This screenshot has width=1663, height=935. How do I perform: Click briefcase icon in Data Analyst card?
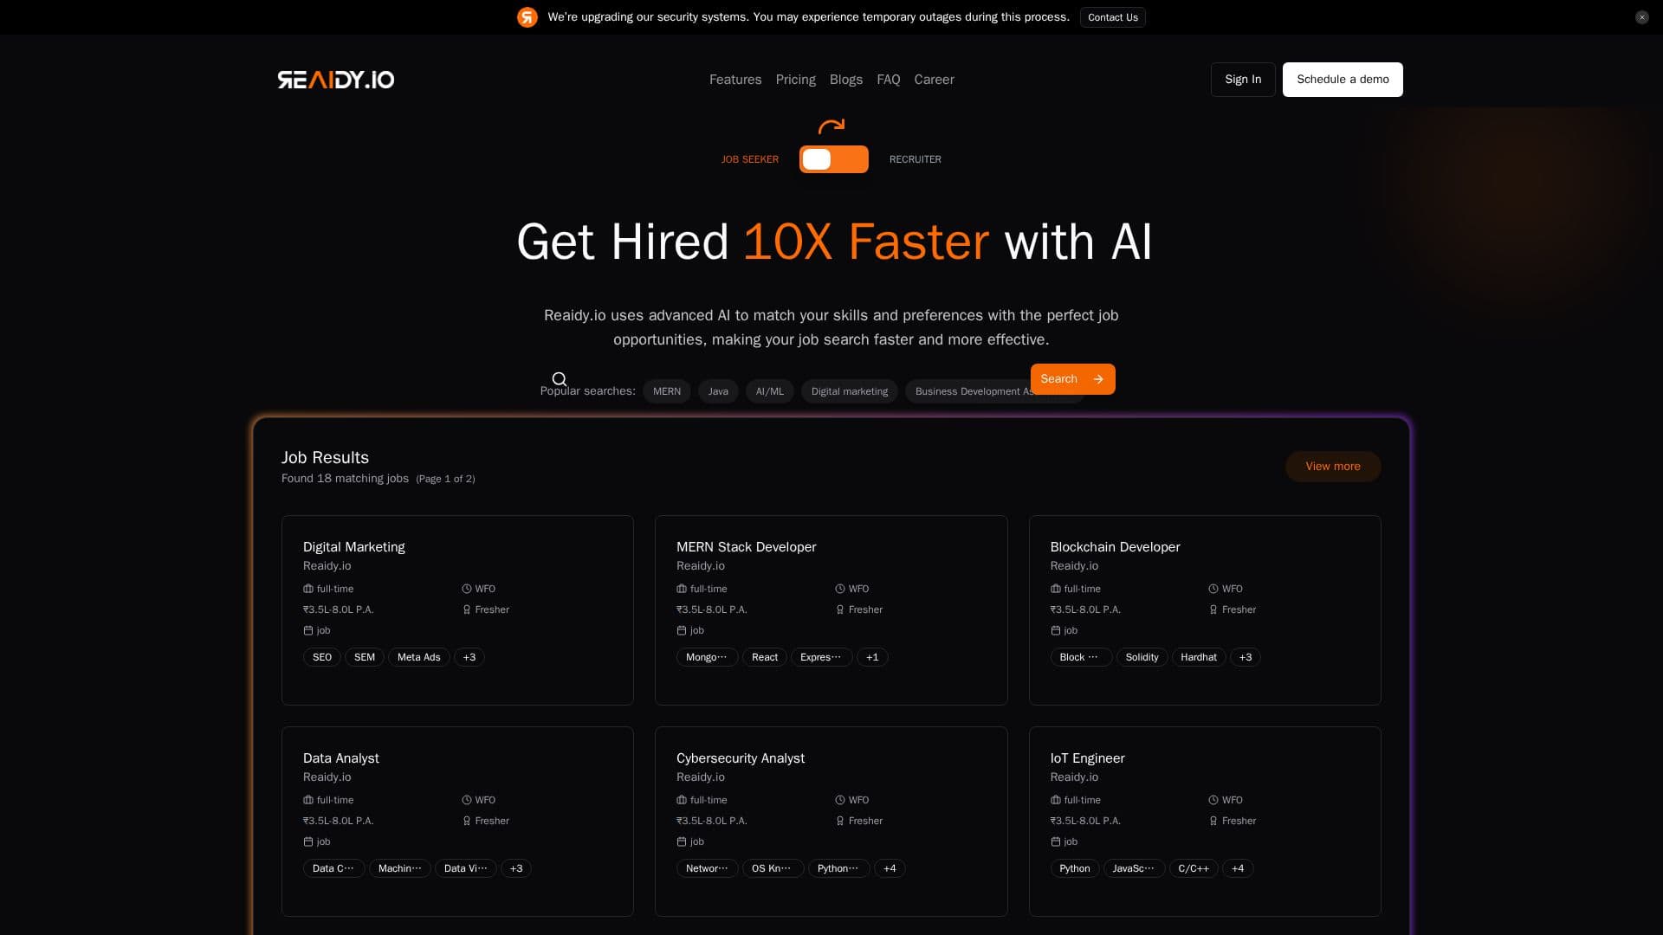coord(308,800)
